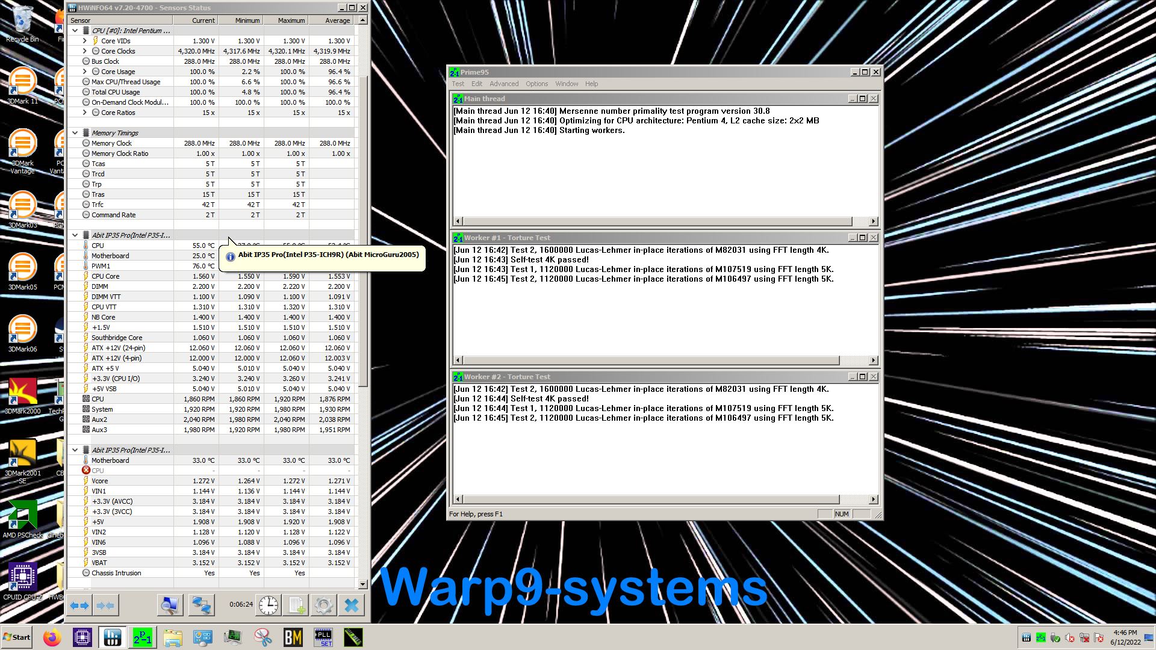Open Prime95 Window menu
The height and width of the screenshot is (650, 1156).
567,84
